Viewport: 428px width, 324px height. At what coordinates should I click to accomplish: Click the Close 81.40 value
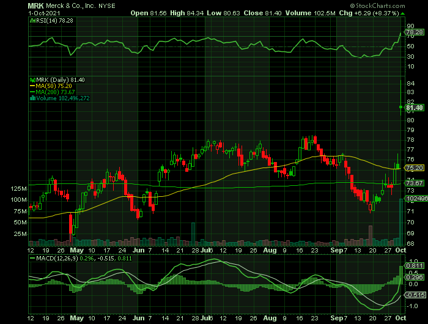coord(262,13)
